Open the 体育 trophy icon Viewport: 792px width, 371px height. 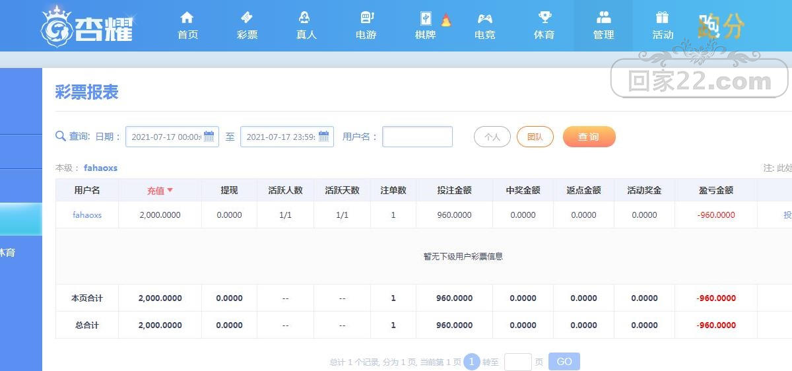click(544, 18)
